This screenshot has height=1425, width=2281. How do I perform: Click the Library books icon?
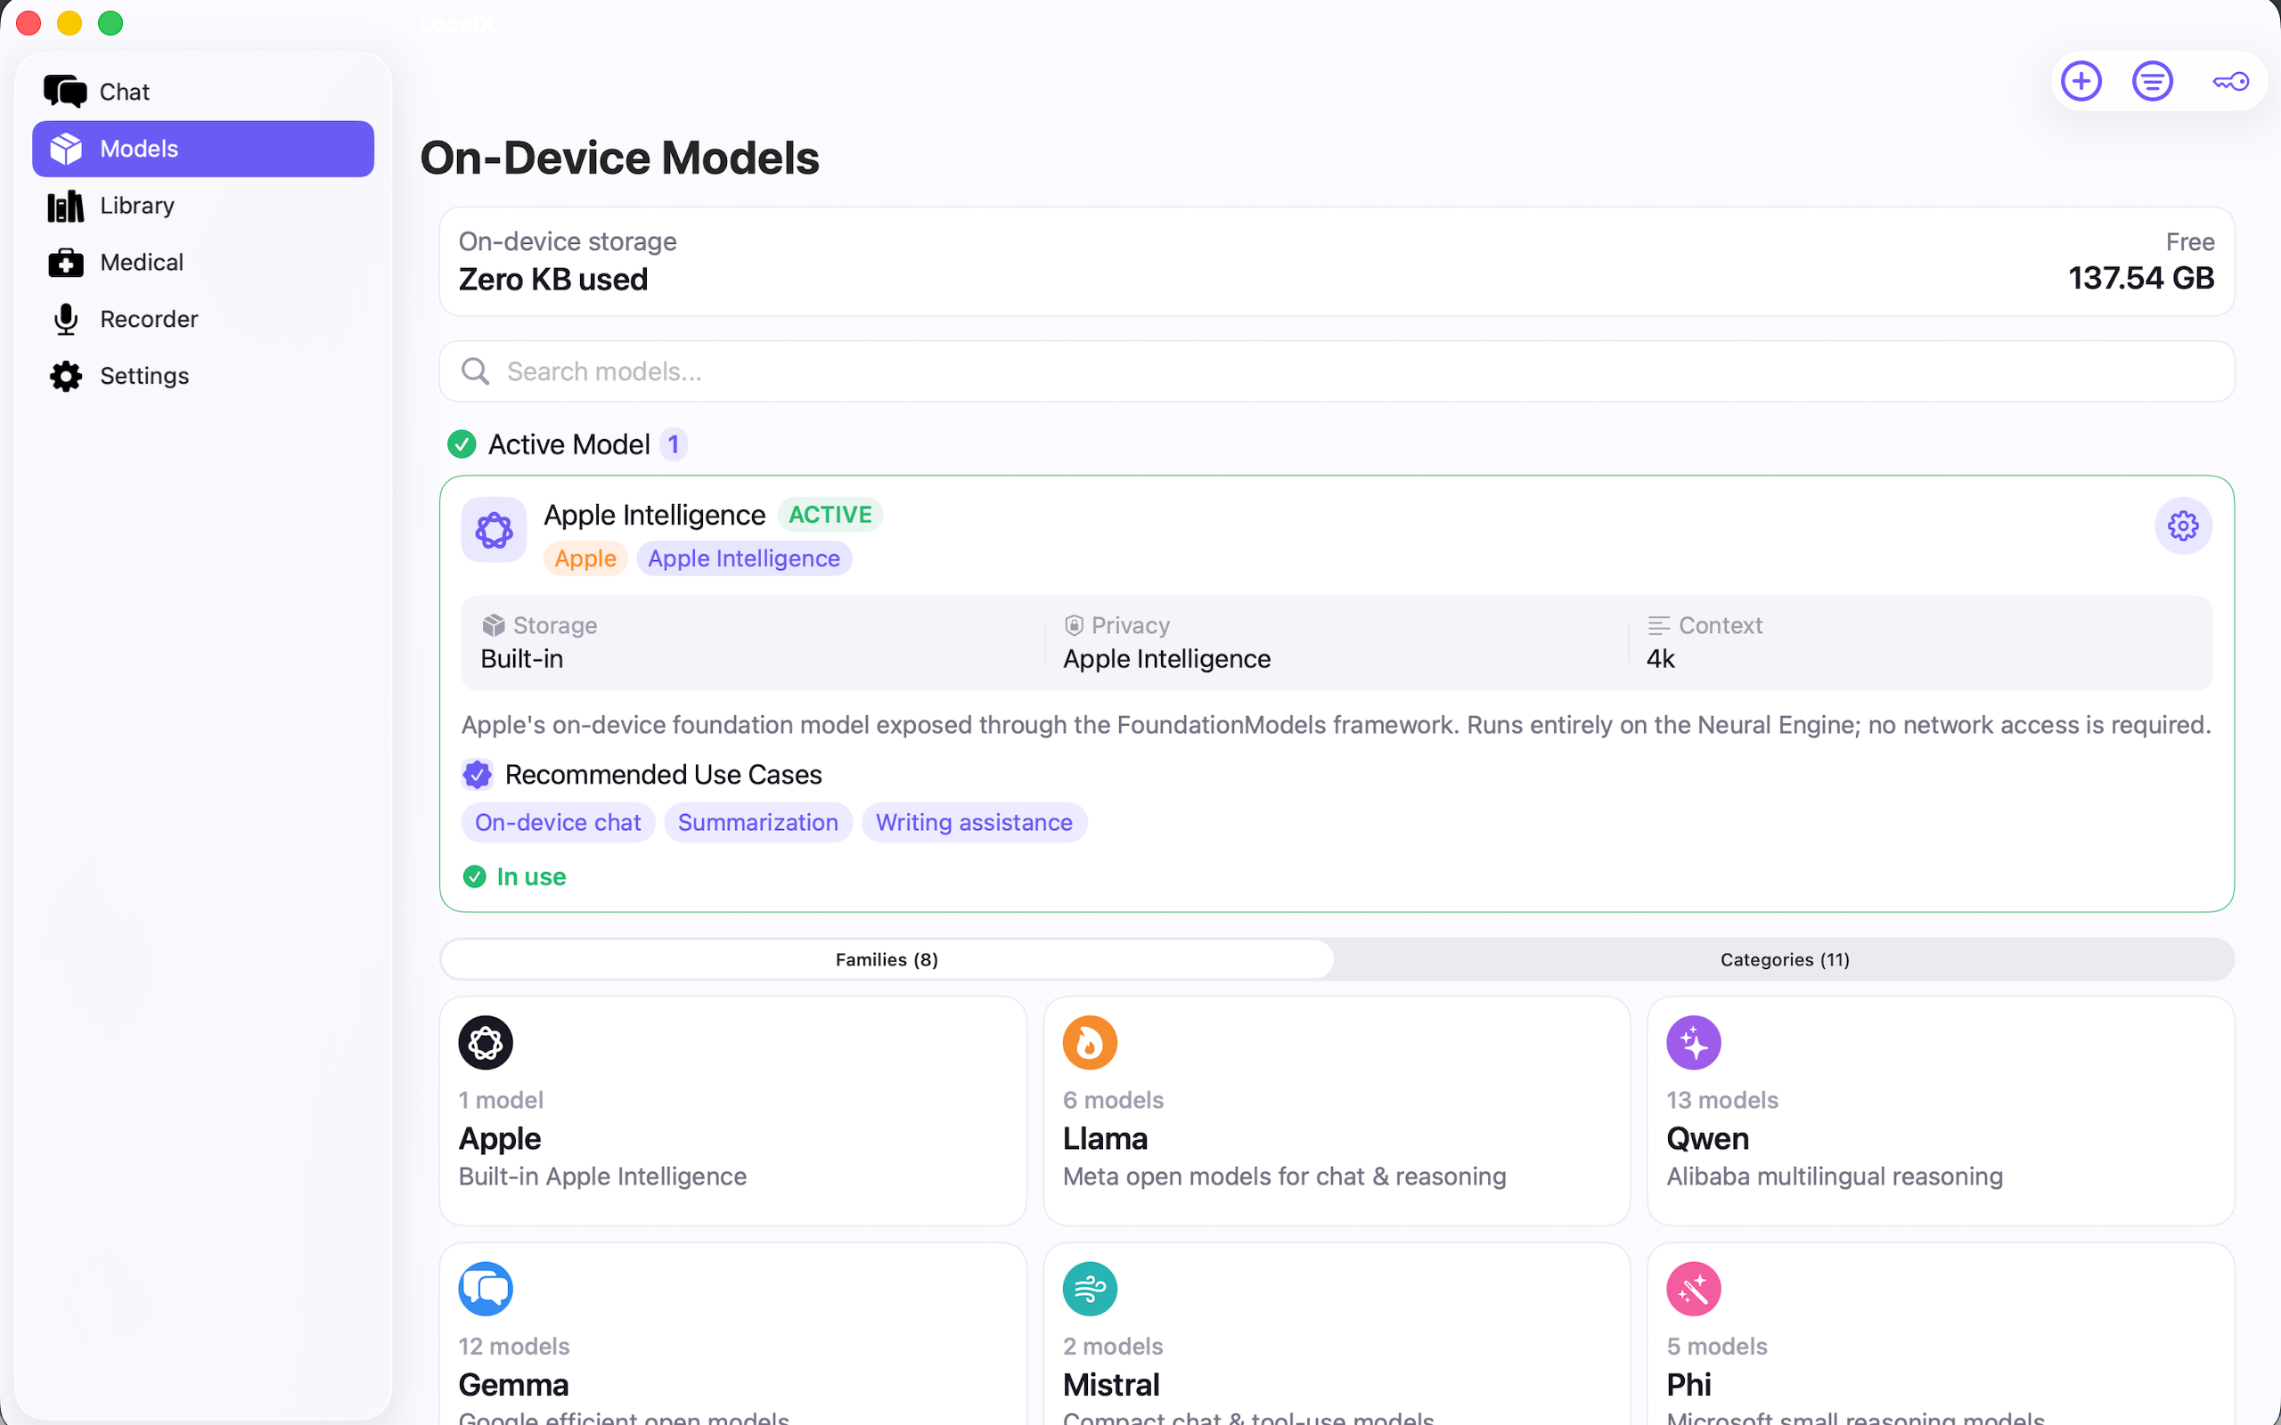pos(66,206)
